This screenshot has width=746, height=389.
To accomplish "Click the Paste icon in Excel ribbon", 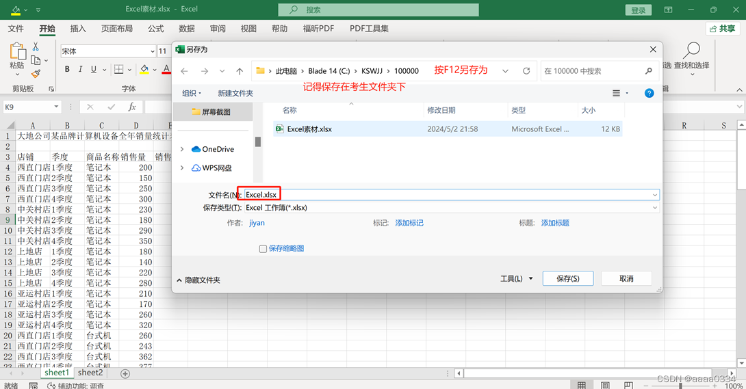I will [x=18, y=51].
